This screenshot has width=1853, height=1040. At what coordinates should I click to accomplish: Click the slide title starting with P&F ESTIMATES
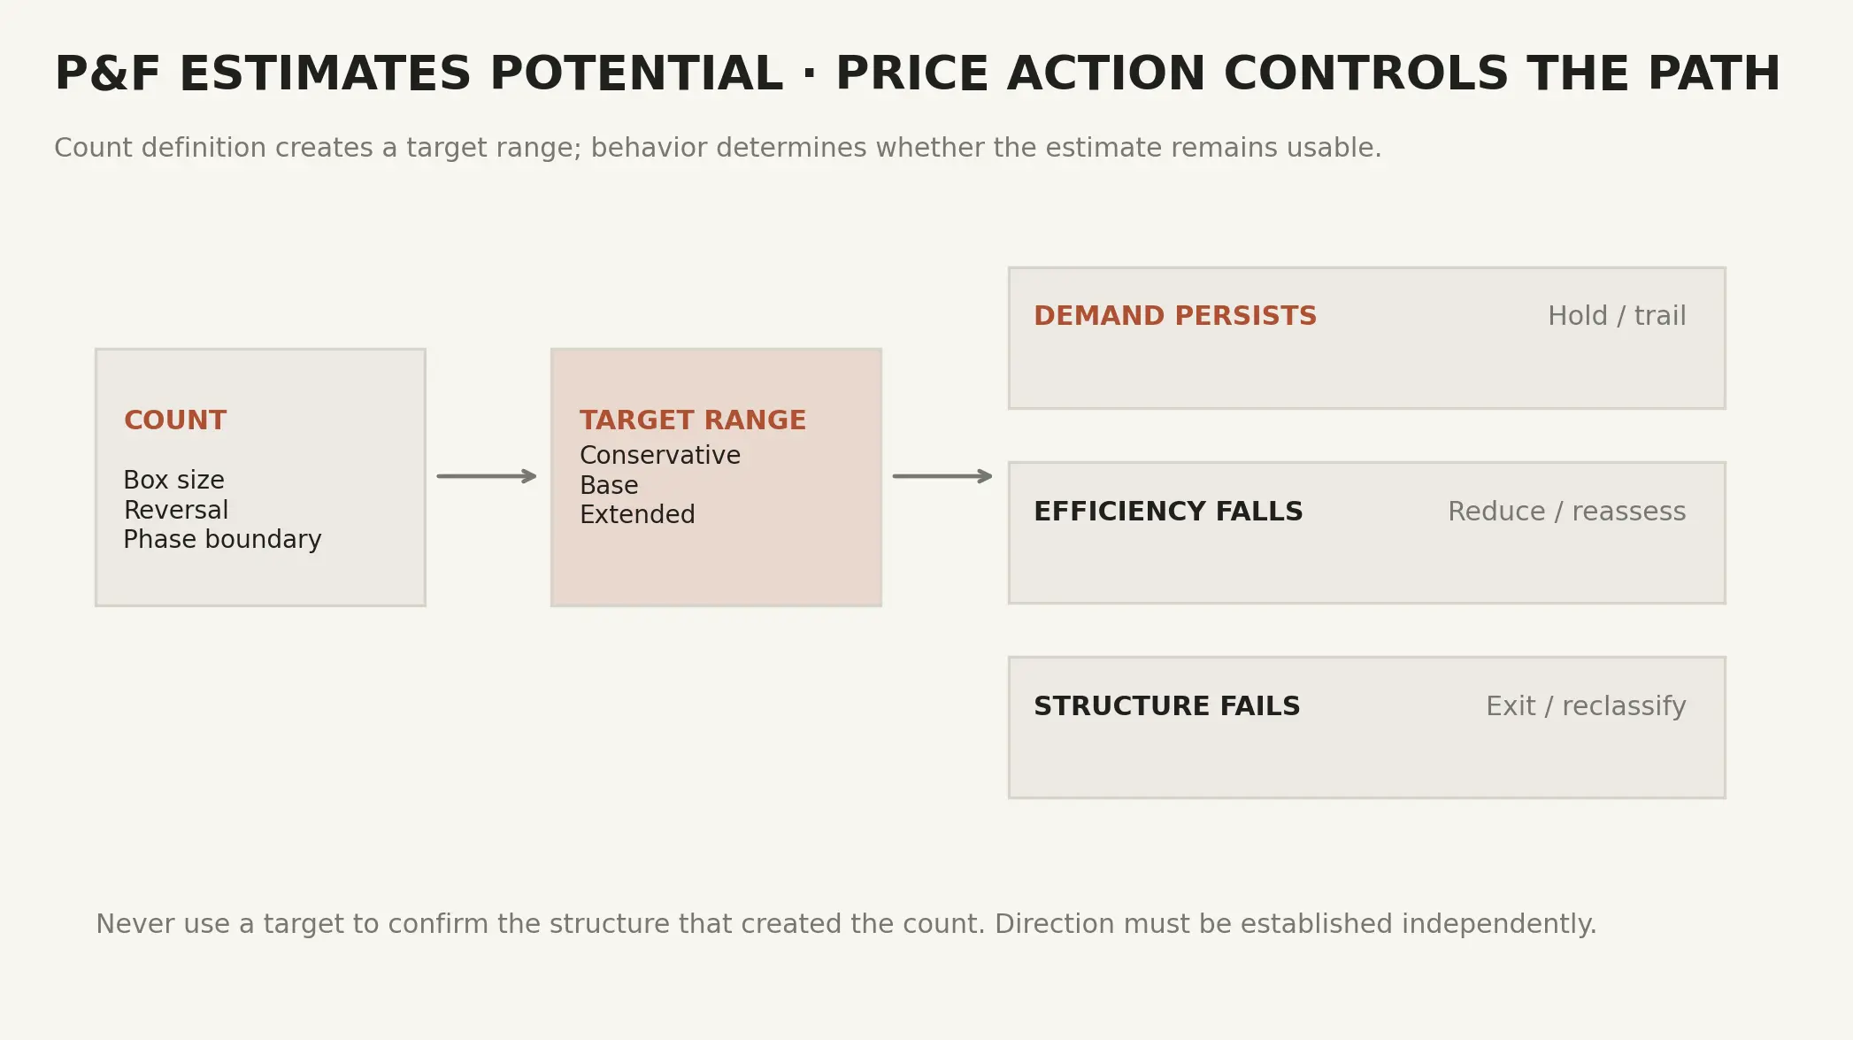coord(917,73)
